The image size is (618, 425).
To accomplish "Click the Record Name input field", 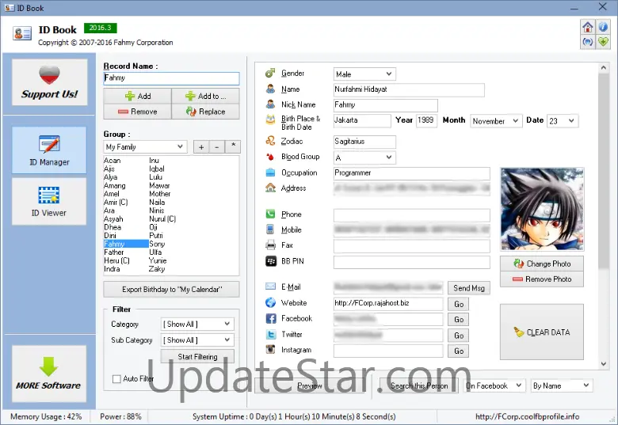I will point(171,78).
